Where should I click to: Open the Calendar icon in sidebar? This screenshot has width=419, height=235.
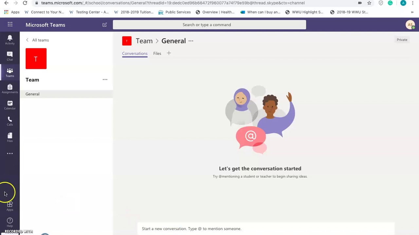[10, 105]
